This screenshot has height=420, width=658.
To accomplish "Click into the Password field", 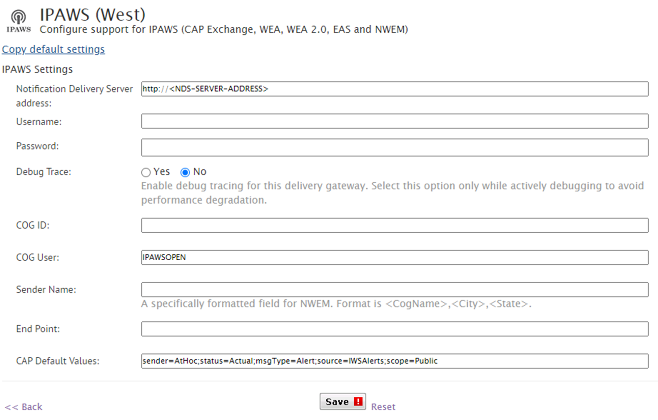I will [x=395, y=148].
